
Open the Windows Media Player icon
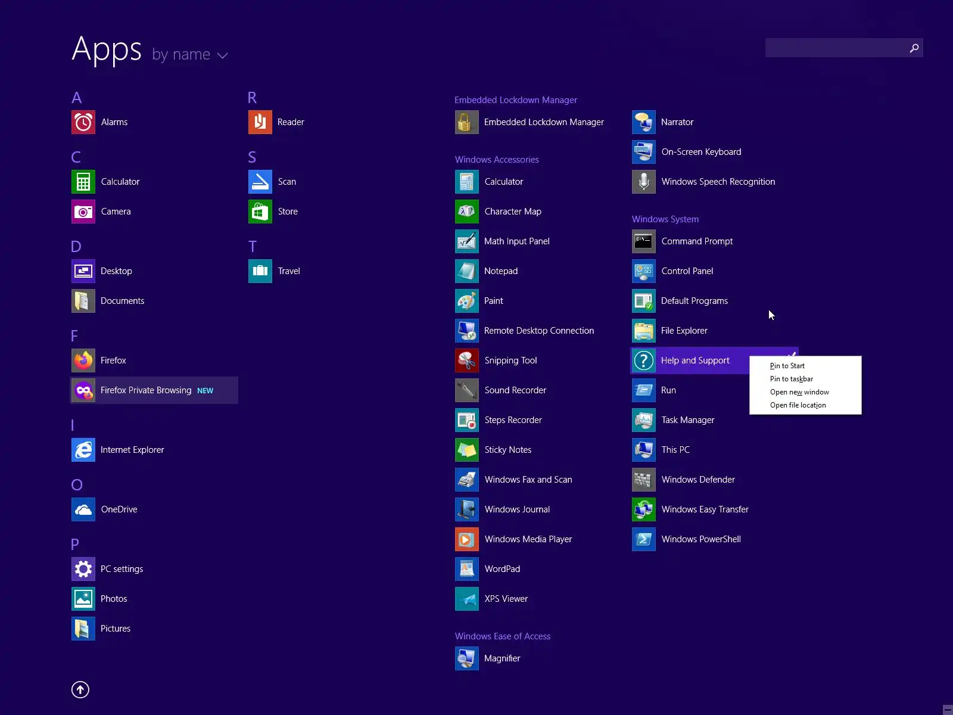[x=467, y=539]
